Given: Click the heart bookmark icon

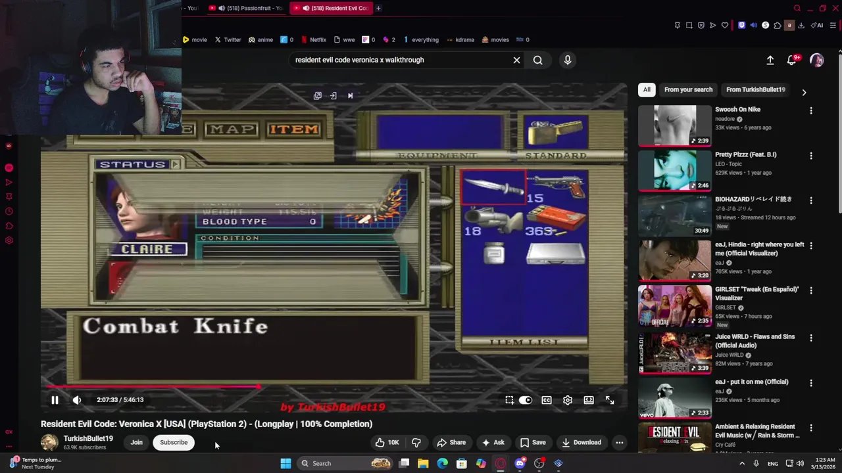Looking at the screenshot, I should click(724, 26).
